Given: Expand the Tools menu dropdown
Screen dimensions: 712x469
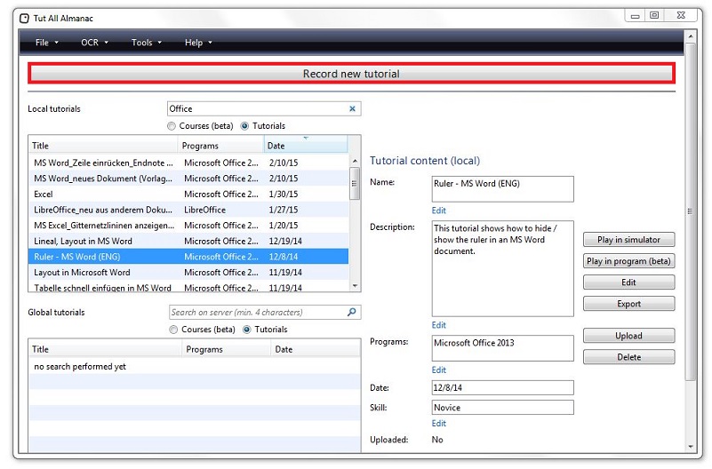Looking at the screenshot, I should point(146,43).
